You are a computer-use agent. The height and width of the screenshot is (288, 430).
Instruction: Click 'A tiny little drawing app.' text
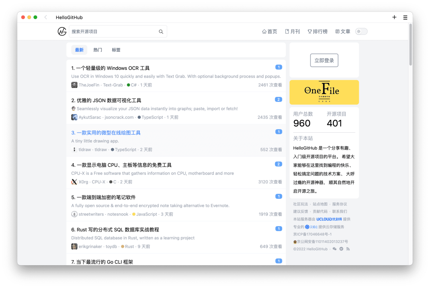(x=95, y=141)
